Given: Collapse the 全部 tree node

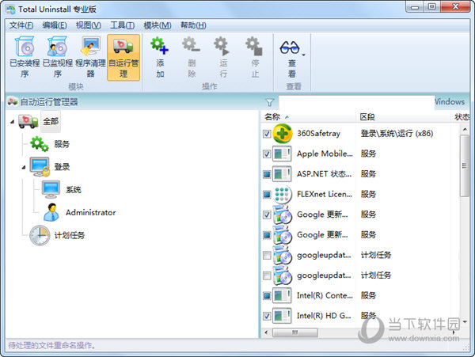Looking at the screenshot, I should click(12, 122).
